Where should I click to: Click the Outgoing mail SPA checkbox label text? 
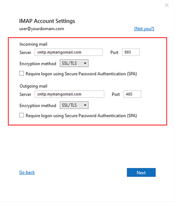coord(81,116)
